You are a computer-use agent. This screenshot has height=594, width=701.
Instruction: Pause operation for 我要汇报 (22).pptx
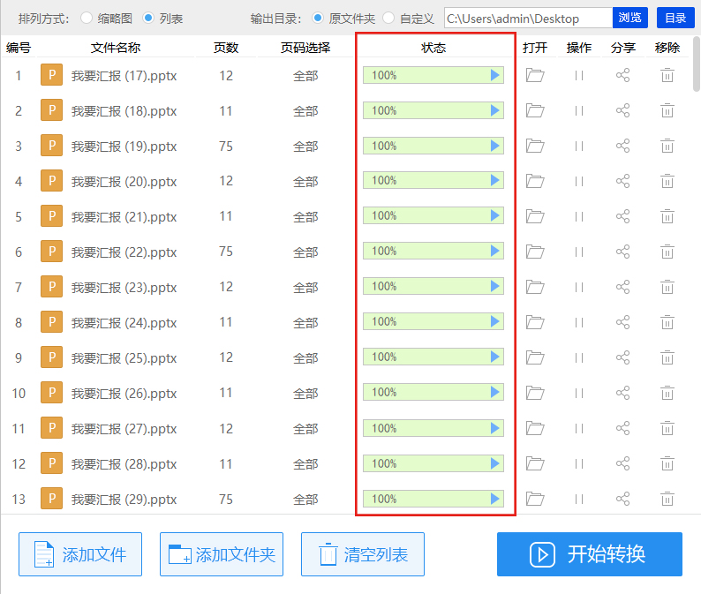click(579, 252)
